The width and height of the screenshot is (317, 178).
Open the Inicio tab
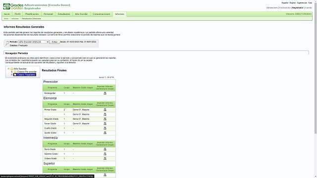click(x=7, y=14)
